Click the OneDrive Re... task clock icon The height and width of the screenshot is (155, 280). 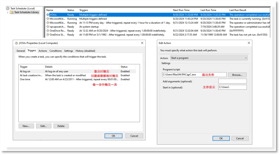(x=48, y=31)
